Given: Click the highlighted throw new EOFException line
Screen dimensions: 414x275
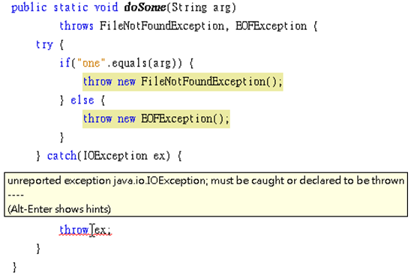Looking at the screenshot, I should pyautogui.click(x=156, y=119).
